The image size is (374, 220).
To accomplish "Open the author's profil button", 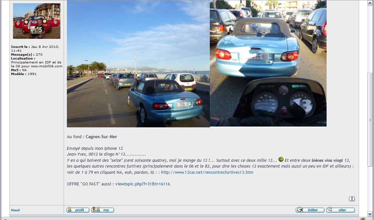I will [x=78, y=210].
